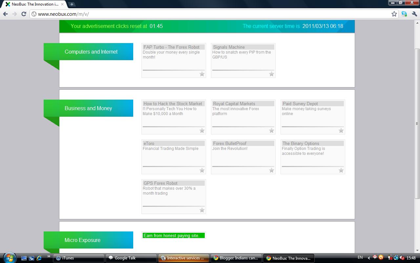This screenshot has width=420, height=263.
Task: Switch to Blogger: Indians can taskbar button
Action: pos(236,258)
